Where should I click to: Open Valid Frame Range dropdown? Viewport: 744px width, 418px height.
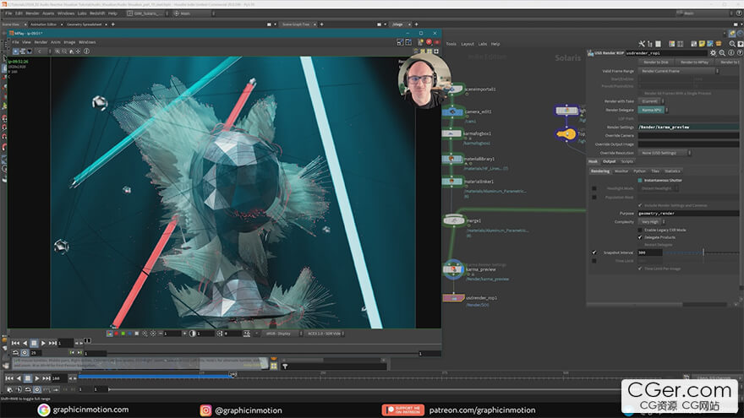click(679, 71)
